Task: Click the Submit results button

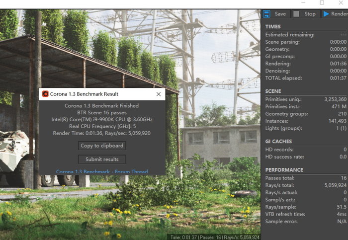Action: click(102, 160)
